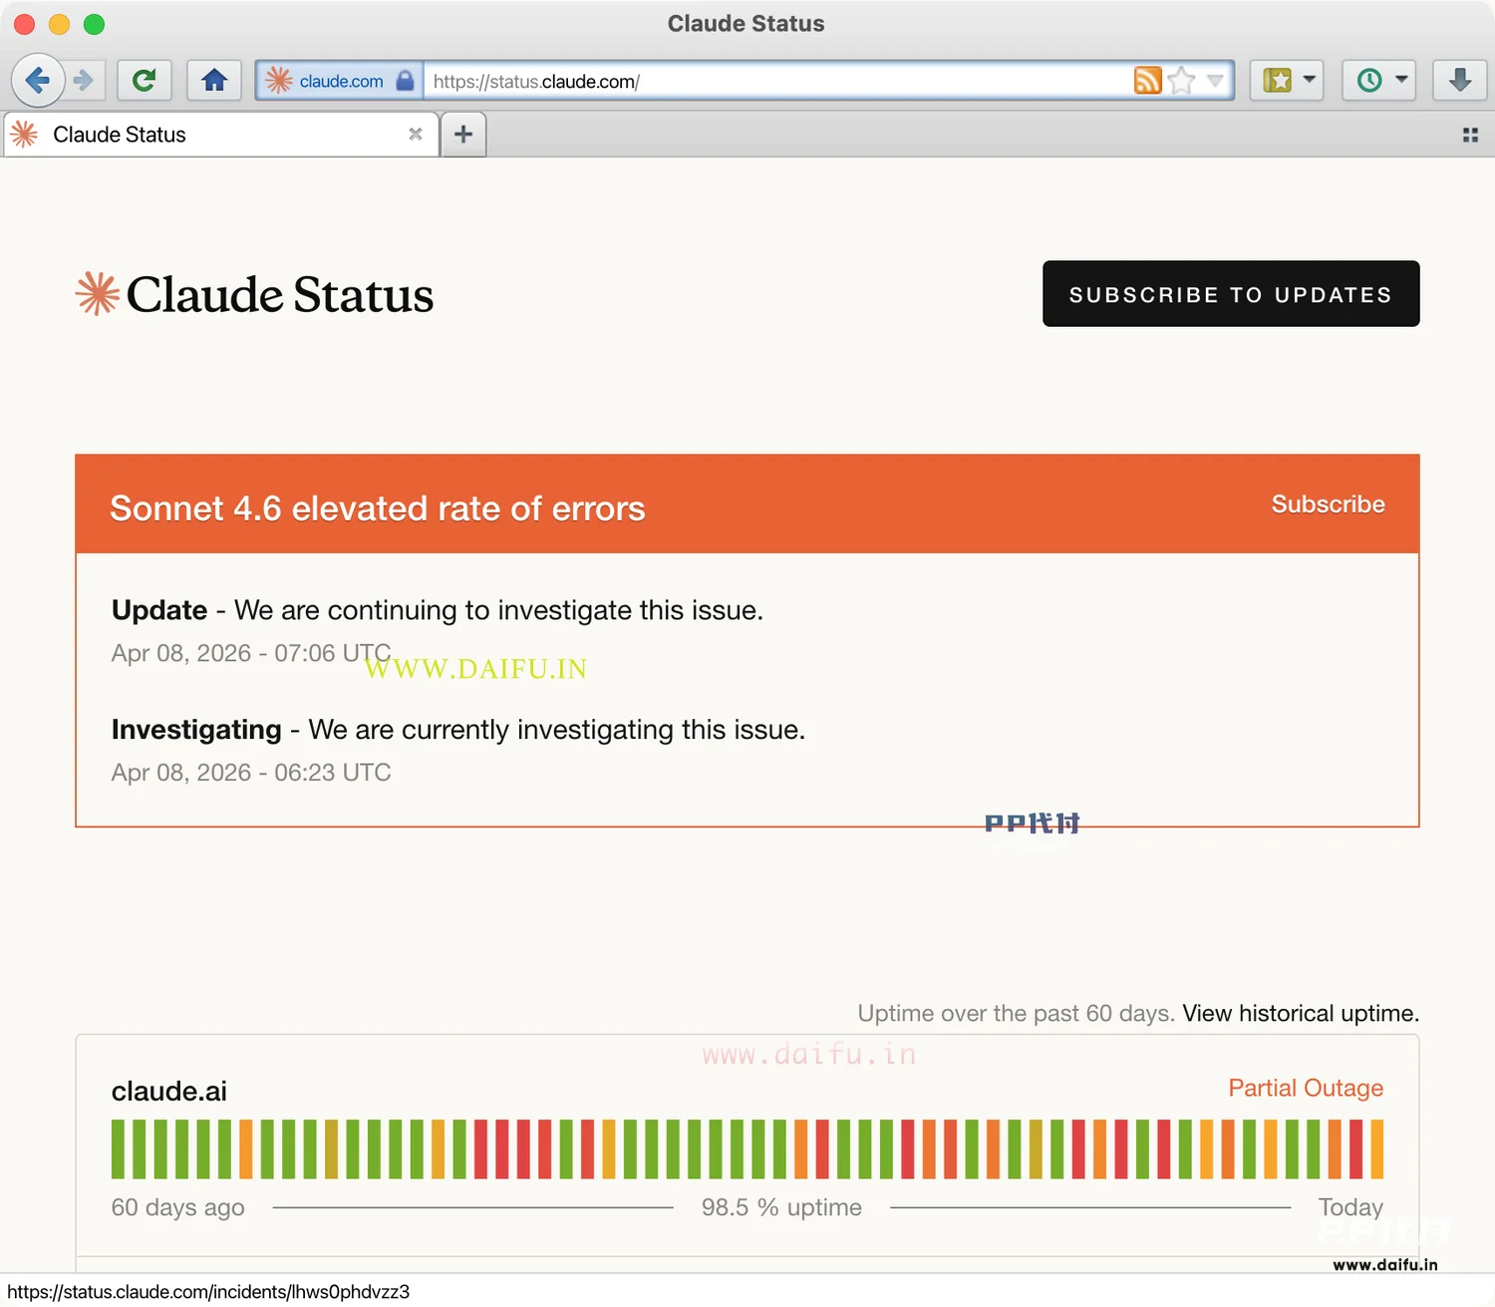The width and height of the screenshot is (1495, 1307).
Task: Open the home page via house icon
Action: 214,80
